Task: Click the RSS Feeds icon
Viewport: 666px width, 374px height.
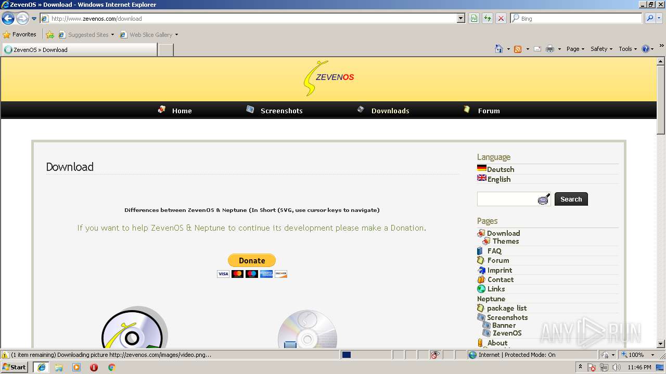Action: [x=518, y=49]
